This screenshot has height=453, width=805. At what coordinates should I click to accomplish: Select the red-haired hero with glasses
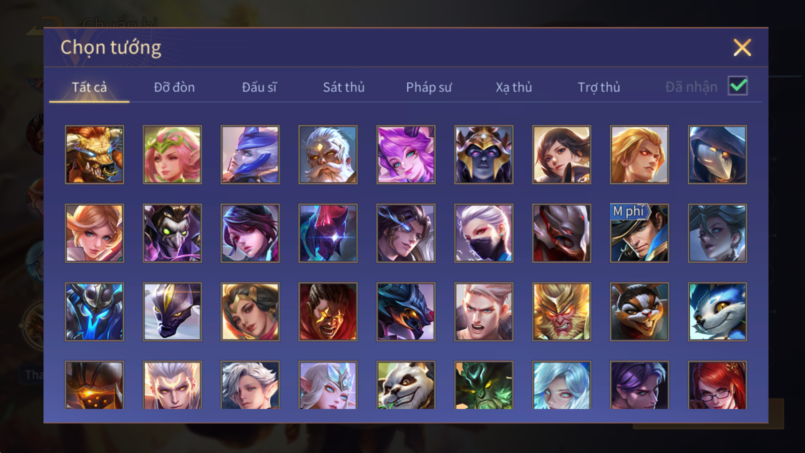click(x=717, y=385)
